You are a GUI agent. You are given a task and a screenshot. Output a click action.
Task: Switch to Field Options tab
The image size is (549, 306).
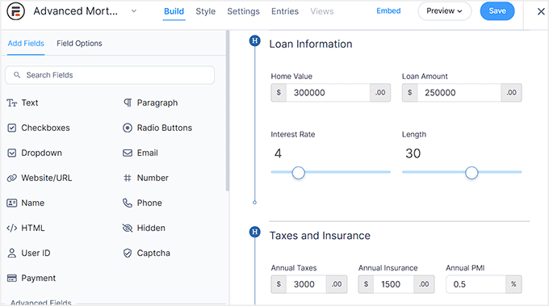coord(79,44)
